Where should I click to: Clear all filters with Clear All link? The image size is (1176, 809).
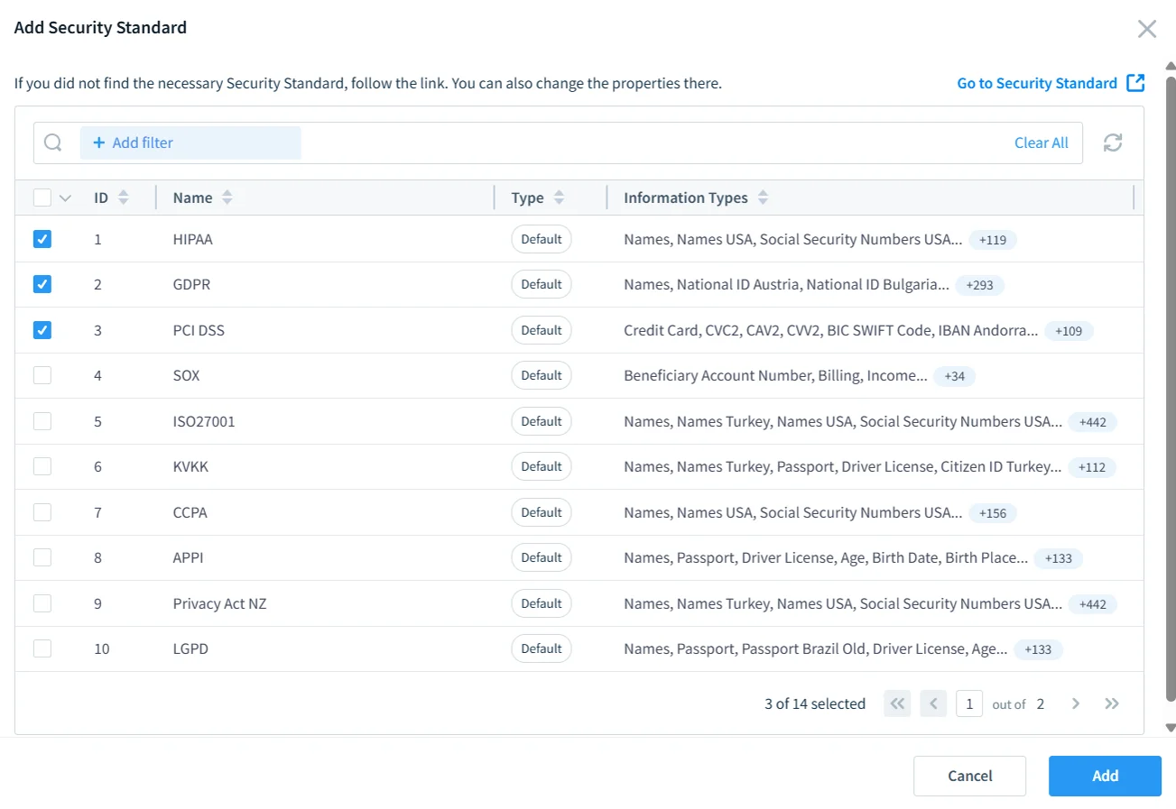[x=1041, y=142]
